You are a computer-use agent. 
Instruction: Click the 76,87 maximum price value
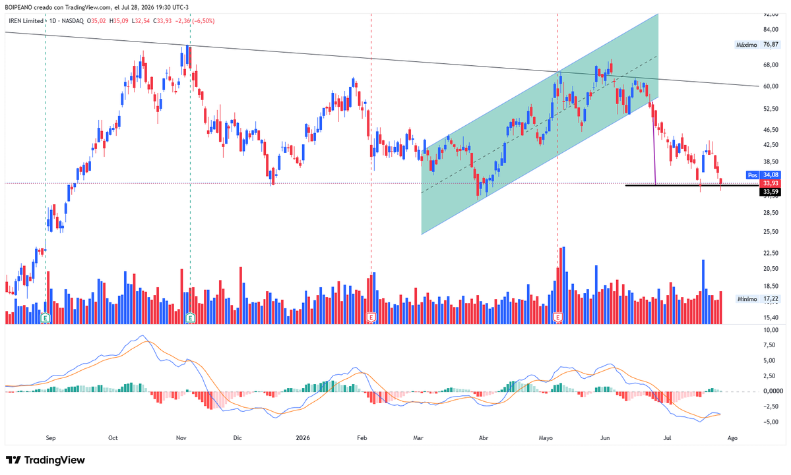tap(771, 45)
